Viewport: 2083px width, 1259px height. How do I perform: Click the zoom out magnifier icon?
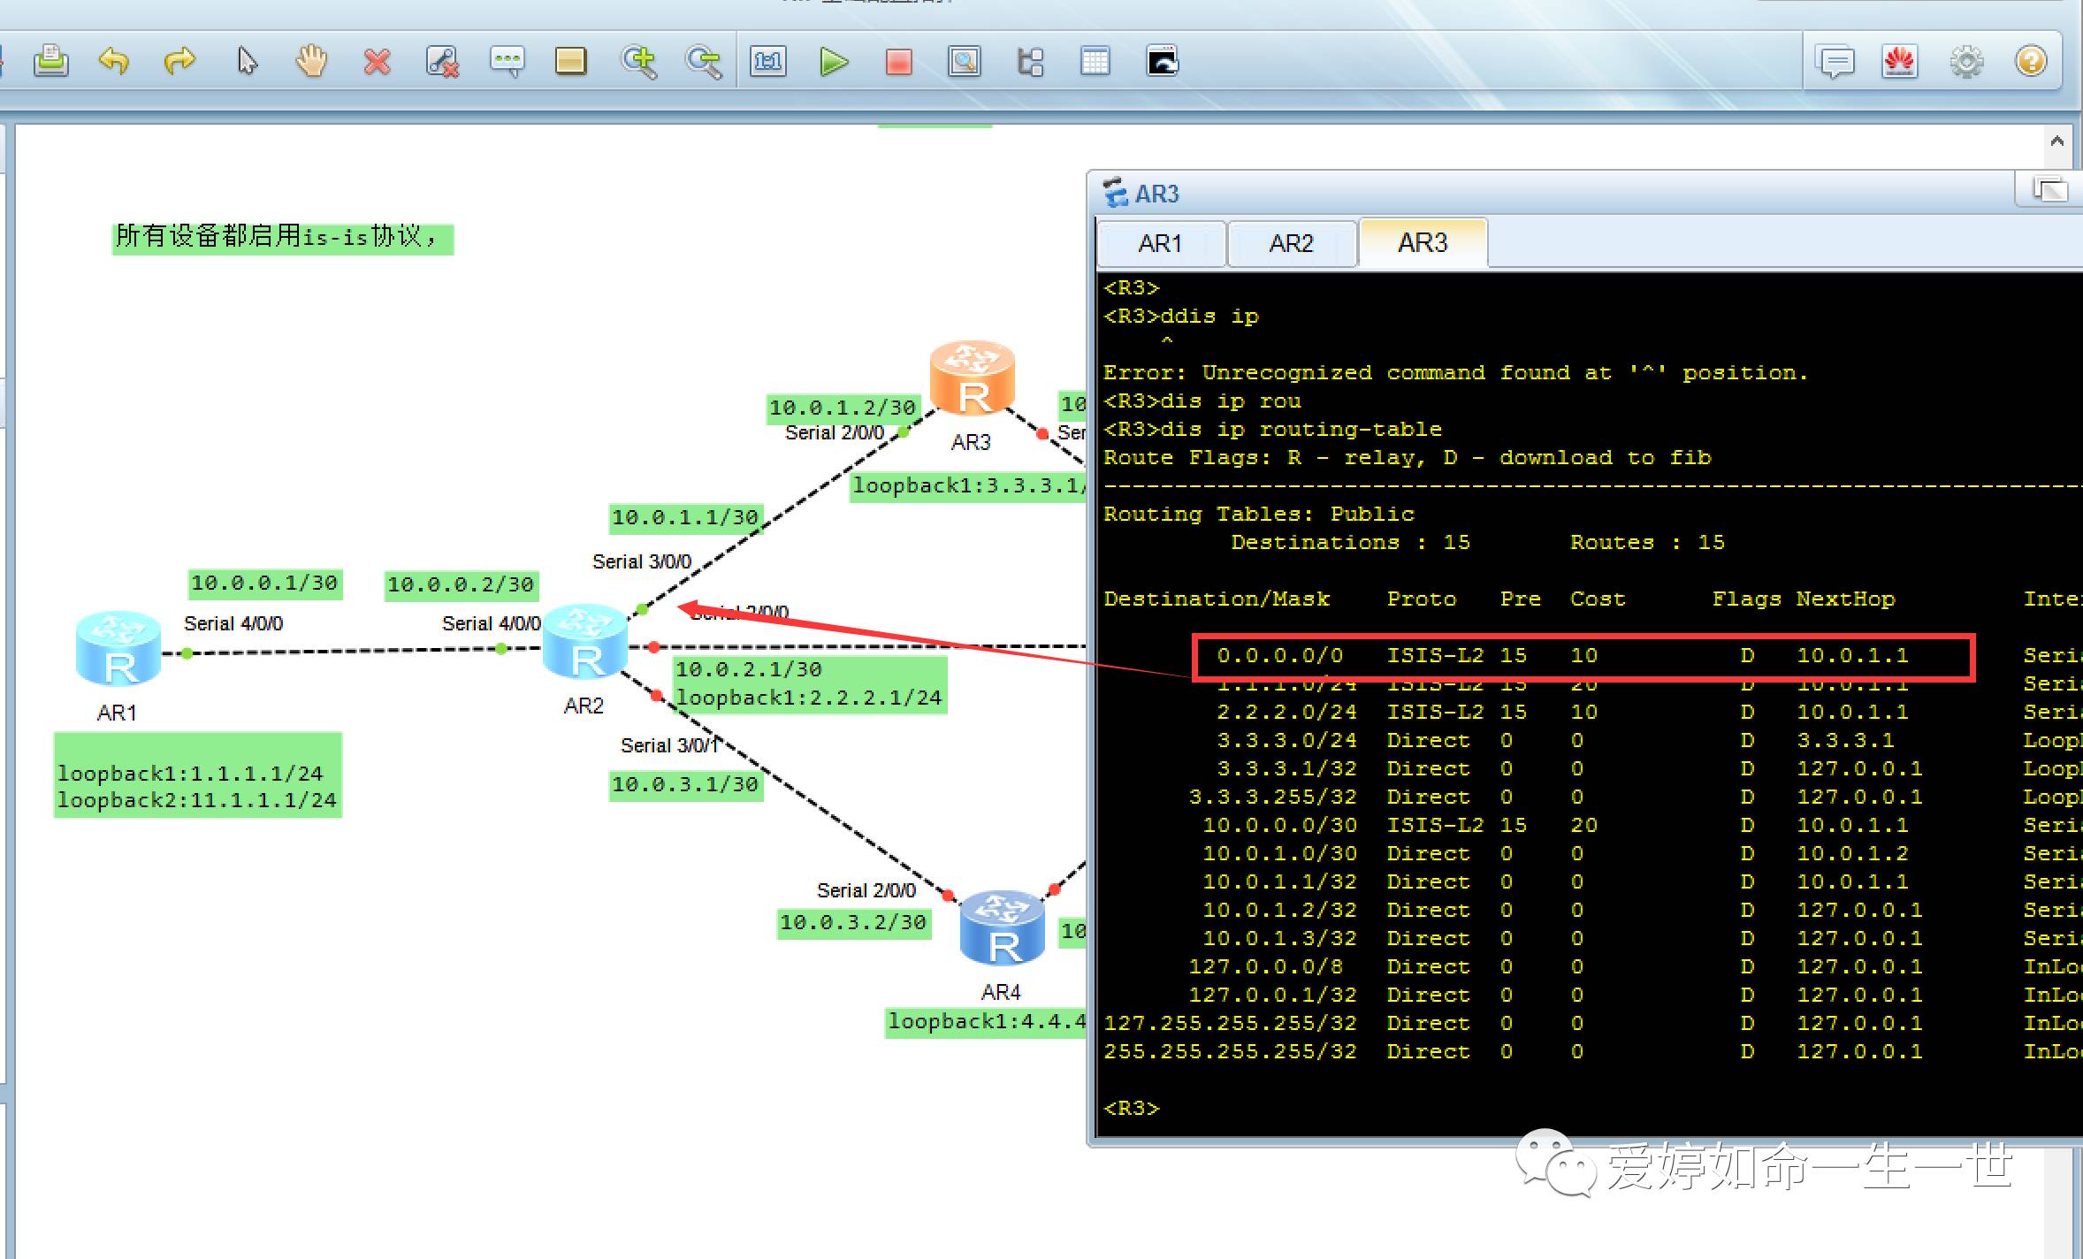coord(704,61)
